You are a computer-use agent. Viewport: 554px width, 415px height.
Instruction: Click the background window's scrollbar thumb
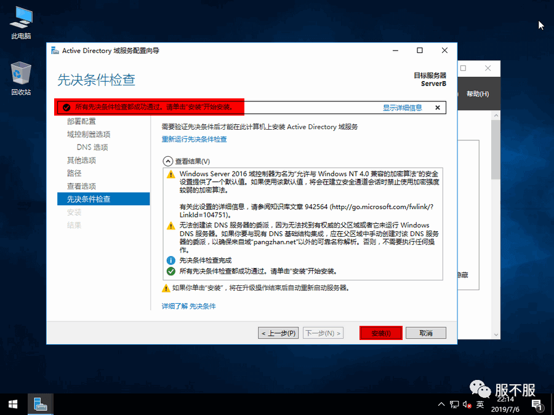496,149
